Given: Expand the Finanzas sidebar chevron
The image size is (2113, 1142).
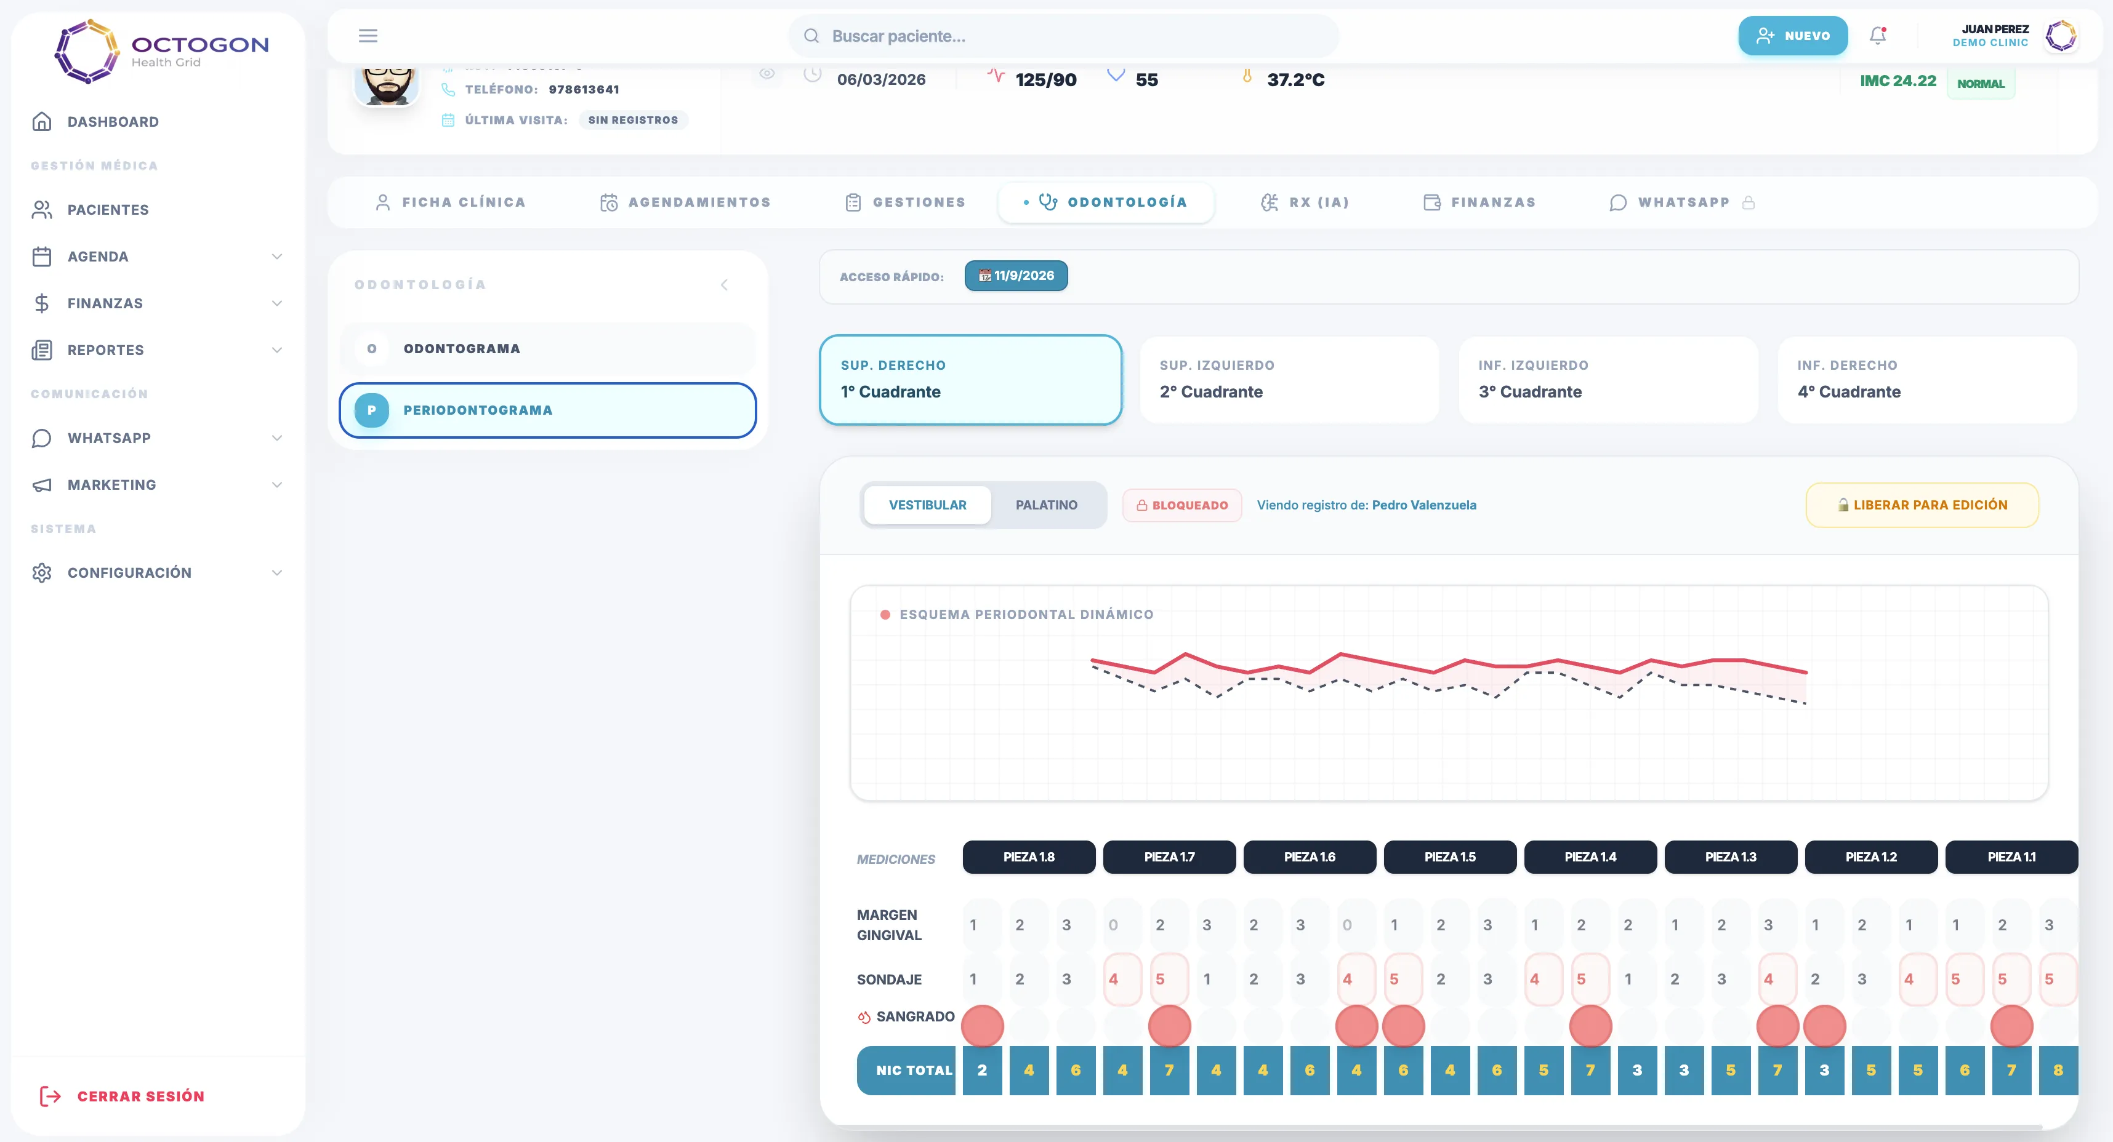Looking at the screenshot, I should 276,303.
